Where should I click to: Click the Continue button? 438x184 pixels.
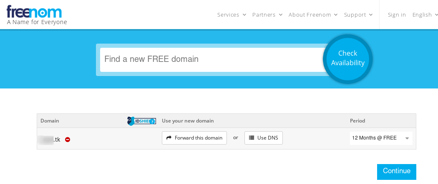pyautogui.click(x=396, y=172)
